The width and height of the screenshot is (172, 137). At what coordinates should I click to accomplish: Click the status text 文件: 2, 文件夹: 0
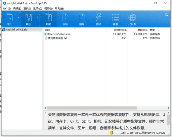click(x=130, y=133)
